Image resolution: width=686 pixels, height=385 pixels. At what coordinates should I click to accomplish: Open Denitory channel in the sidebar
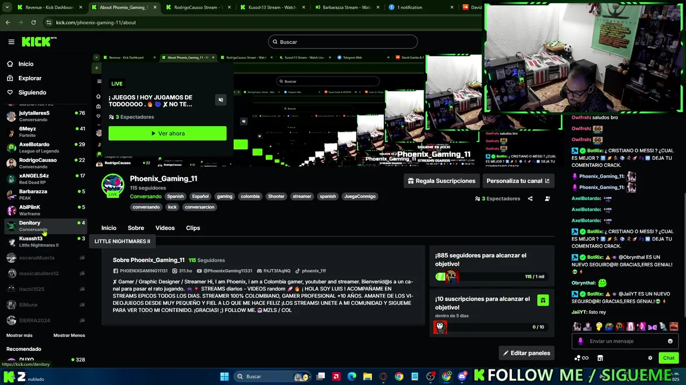[46, 226]
